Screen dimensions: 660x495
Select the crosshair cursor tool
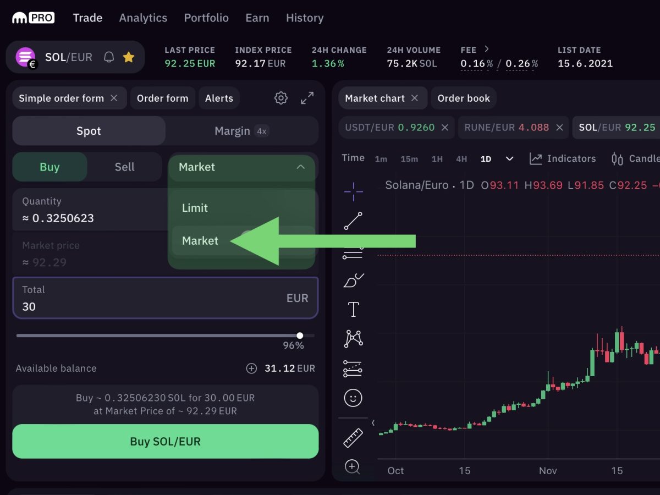pyautogui.click(x=353, y=191)
